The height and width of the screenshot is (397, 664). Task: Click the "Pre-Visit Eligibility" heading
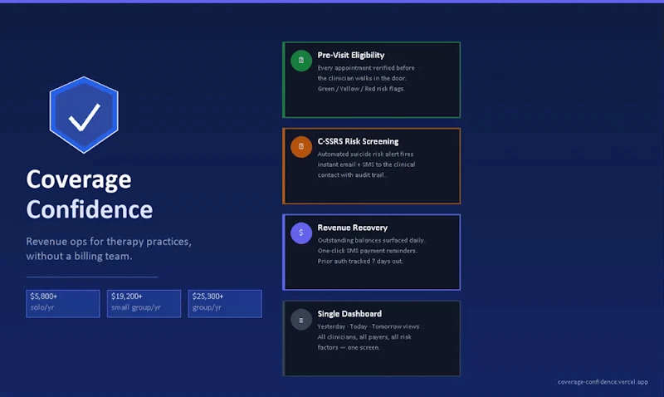pyautogui.click(x=351, y=55)
